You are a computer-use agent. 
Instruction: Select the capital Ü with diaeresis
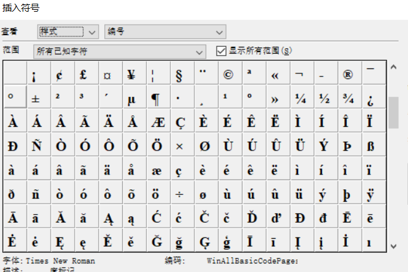pyautogui.click(x=302, y=144)
